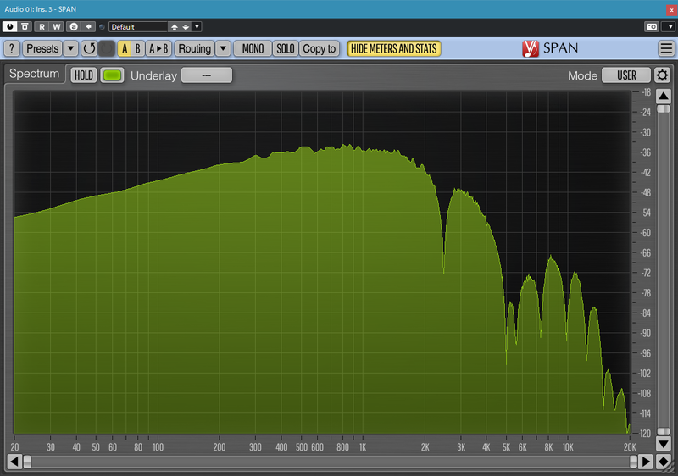Toggle the plugin power (activate) button
The width and height of the screenshot is (678, 476).
pyautogui.click(x=9, y=27)
